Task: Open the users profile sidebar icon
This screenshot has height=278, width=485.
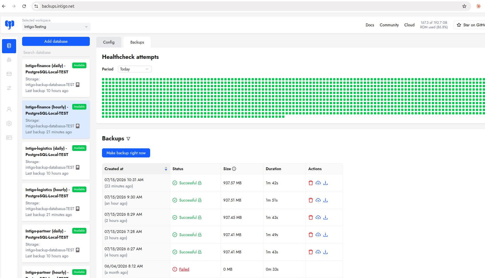Action: point(9,109)
